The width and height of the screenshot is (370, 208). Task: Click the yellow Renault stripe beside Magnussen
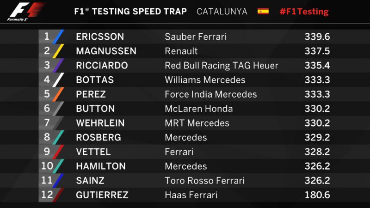point(58,51)
